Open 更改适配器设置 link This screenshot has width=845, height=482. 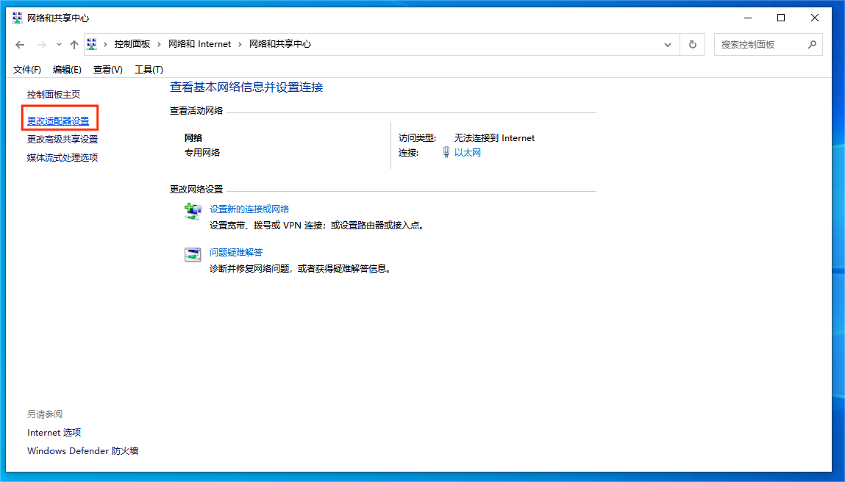coord(58,120)
